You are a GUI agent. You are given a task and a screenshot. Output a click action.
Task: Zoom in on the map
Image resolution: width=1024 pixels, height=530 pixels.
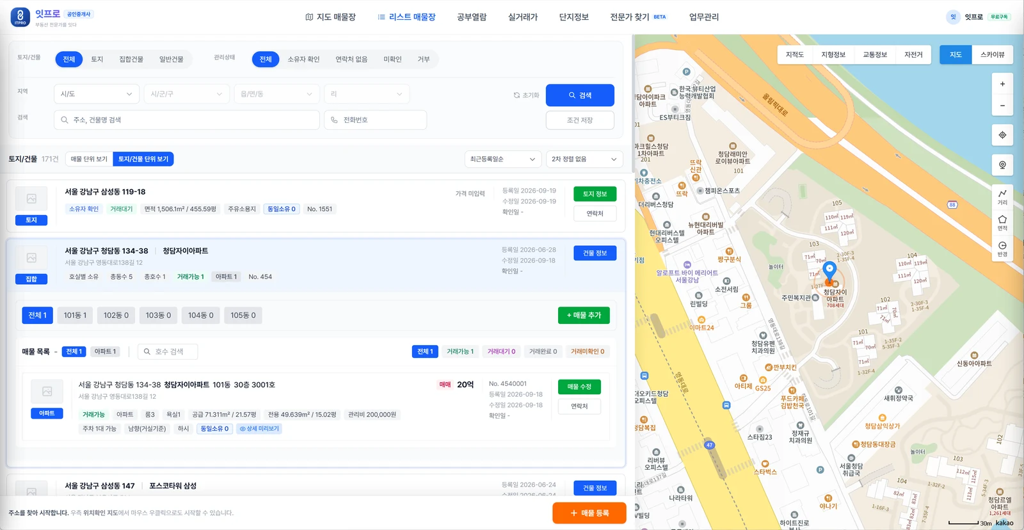click(x=1002, y=84)
